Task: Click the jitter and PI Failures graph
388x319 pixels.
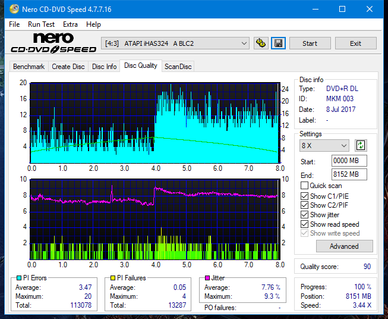Action: [x=155, y=220]
